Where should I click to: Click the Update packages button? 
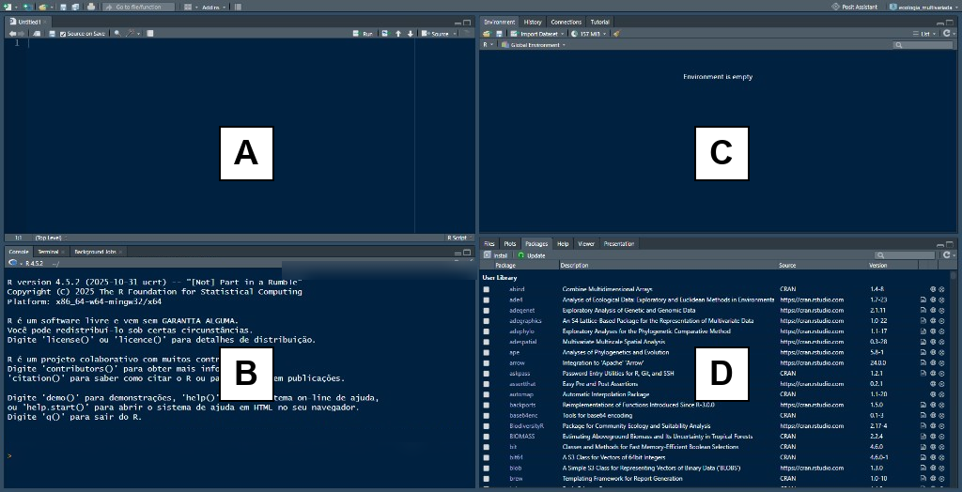pos(532,255)
